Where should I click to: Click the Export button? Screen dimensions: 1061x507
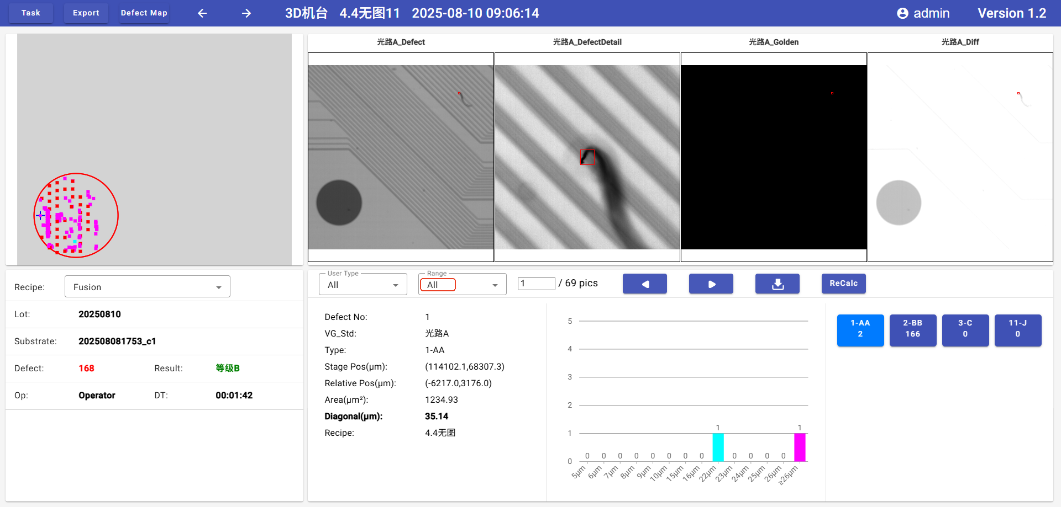point(86,13)
